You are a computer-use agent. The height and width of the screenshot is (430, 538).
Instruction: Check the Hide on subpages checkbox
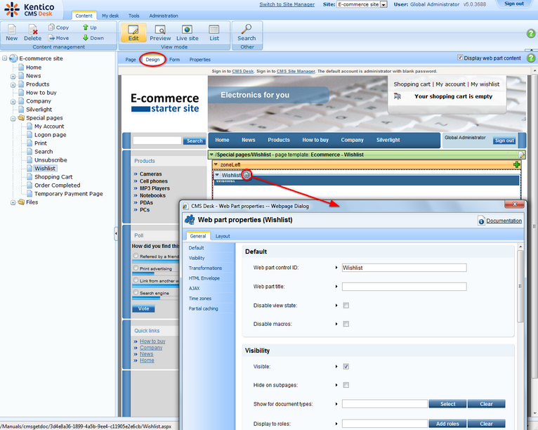(x=346, y=385)
